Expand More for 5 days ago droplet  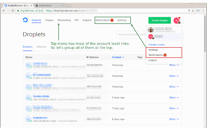click(x=174, y=97)
